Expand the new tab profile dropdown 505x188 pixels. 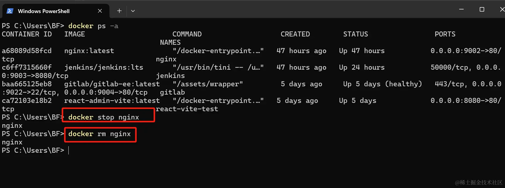(x=133, y=11)
